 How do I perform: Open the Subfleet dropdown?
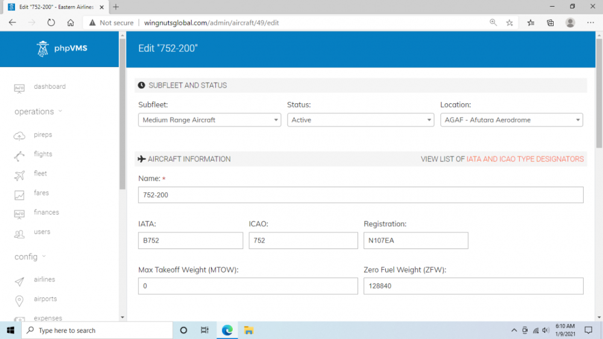tap(209, 120)
